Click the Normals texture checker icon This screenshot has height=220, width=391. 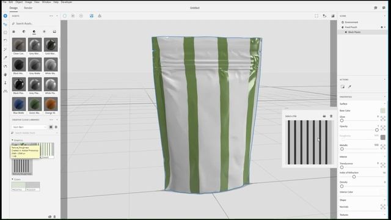click(x=383, y=207)
